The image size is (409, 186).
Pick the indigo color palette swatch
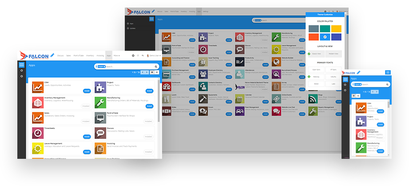(x=336, y=37)
